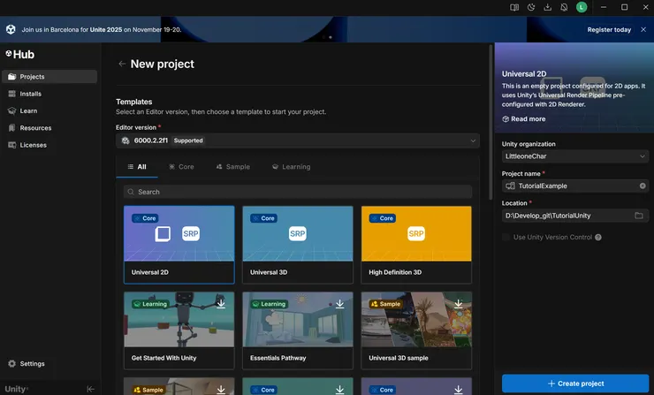
Task: Click the muted notifications bell icon
Action: (565, 7)
